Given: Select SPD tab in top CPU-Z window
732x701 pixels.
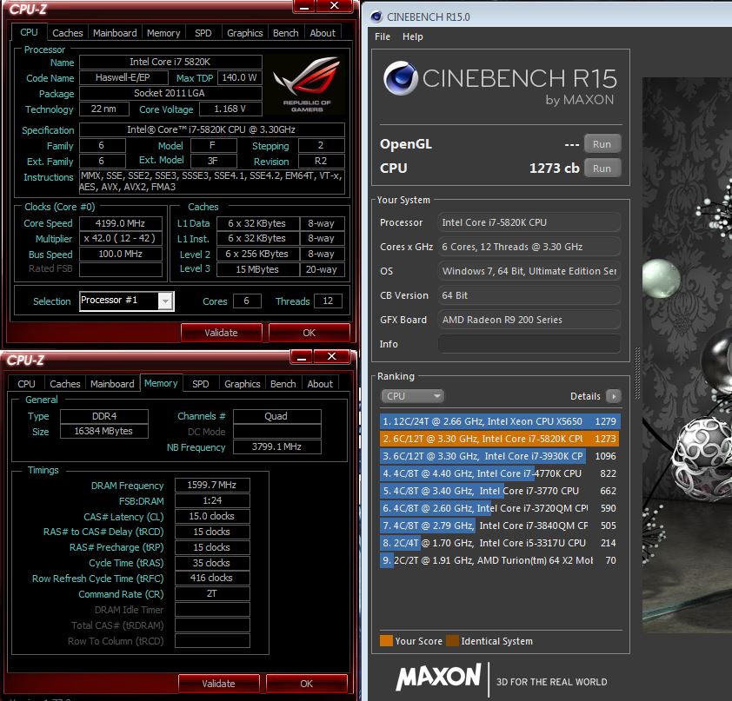Looking at the screenshot, I should (x=203, y=33).
